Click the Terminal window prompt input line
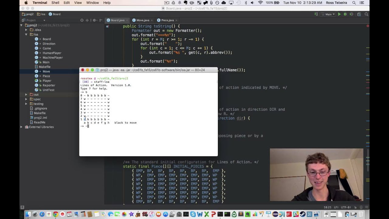This screenshot has width=389, height=219. (148, 126)
